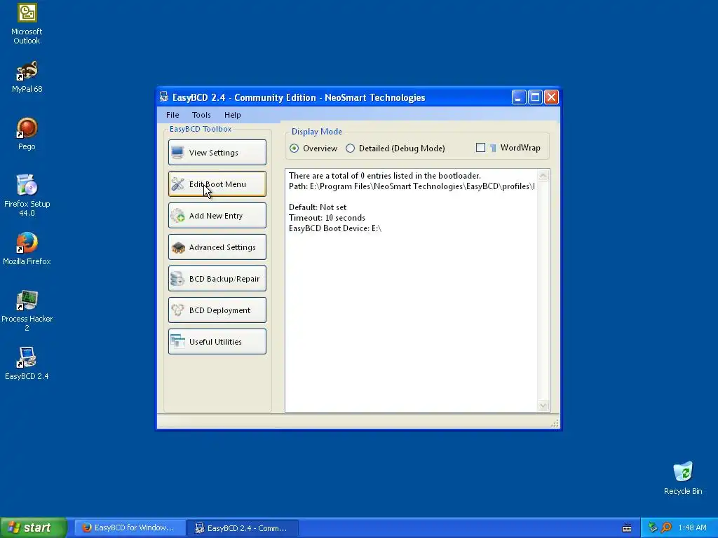Maximize the EasyBCD window
Screen dimensions: 718x538
pos(535,97)
